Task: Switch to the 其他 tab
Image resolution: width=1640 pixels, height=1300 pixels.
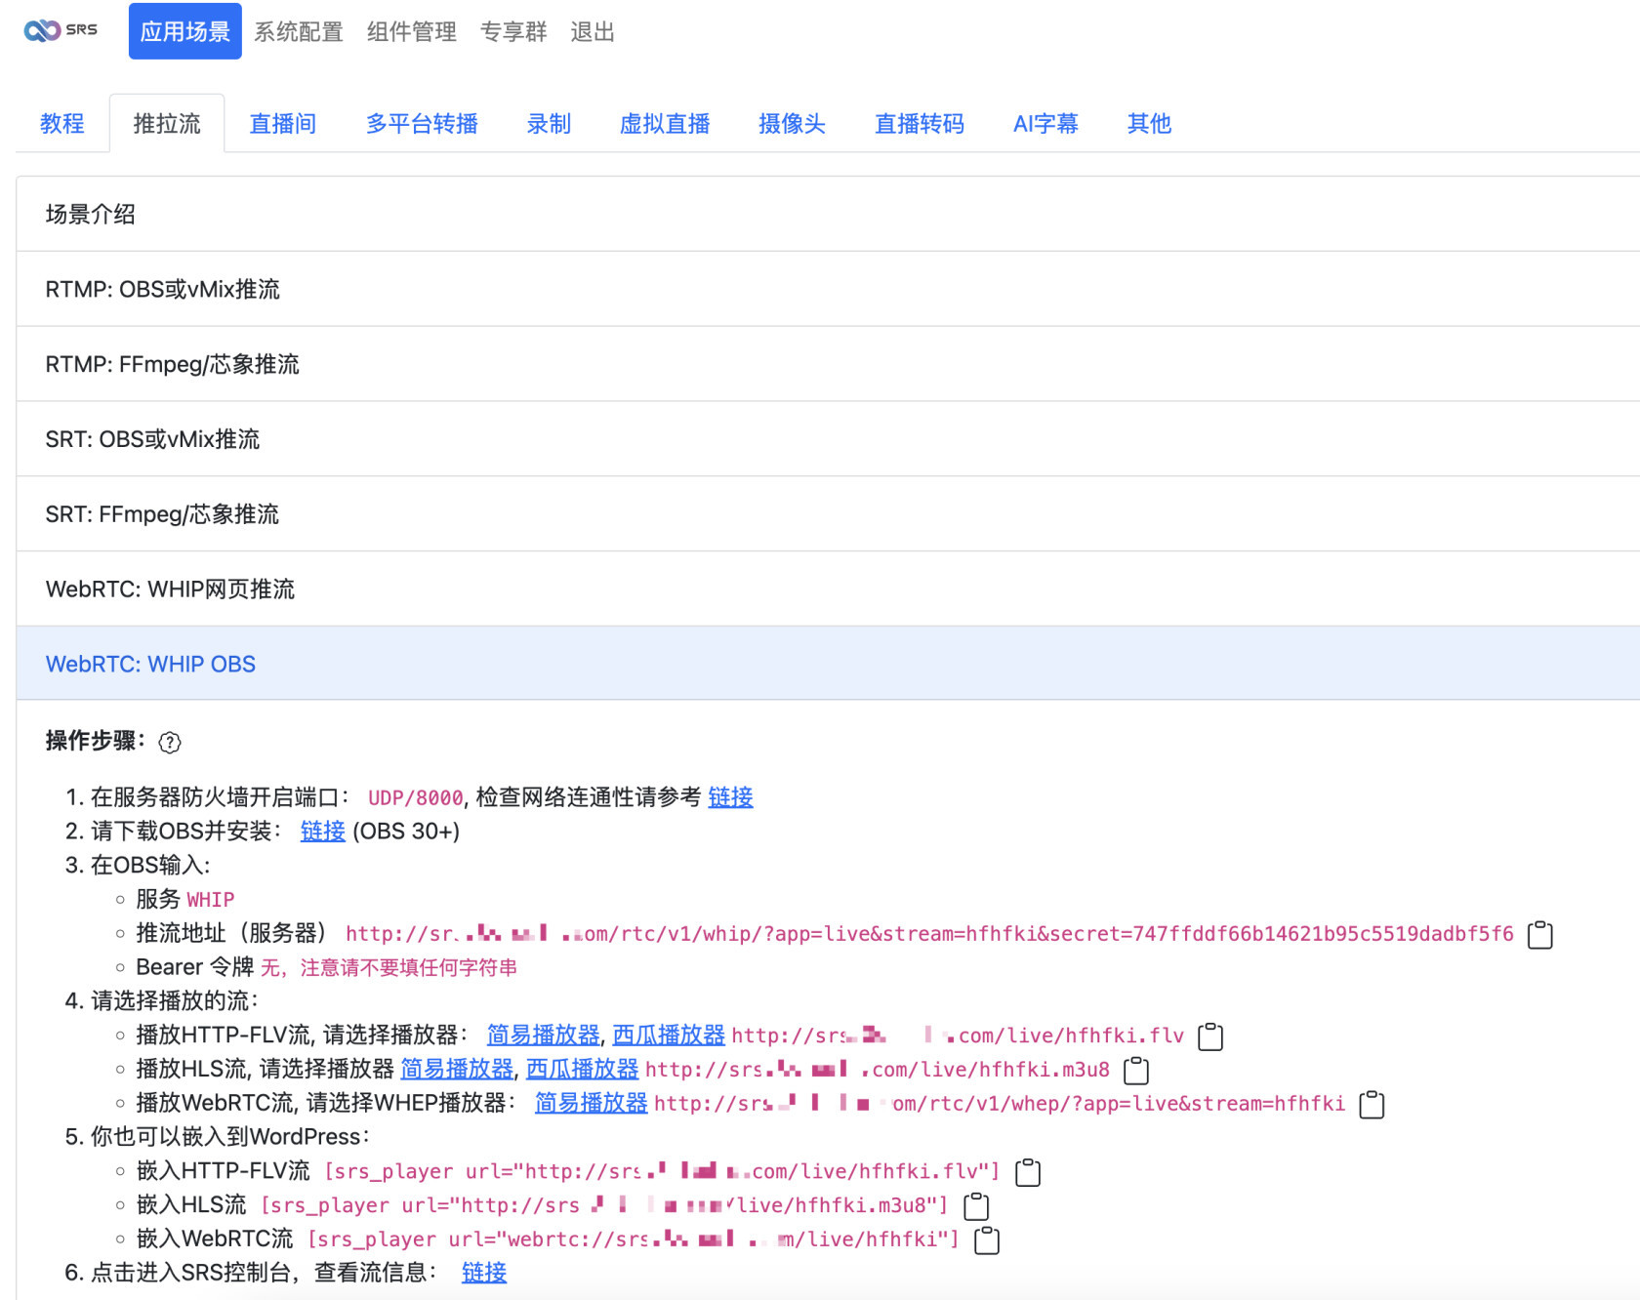Action: click(x=1149, y=124)
